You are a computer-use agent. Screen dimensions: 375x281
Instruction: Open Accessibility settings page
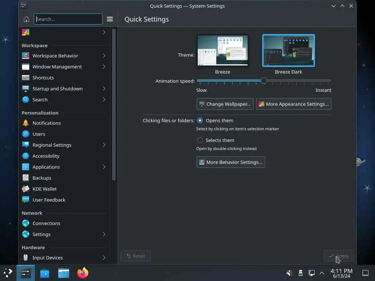(64, 156)
